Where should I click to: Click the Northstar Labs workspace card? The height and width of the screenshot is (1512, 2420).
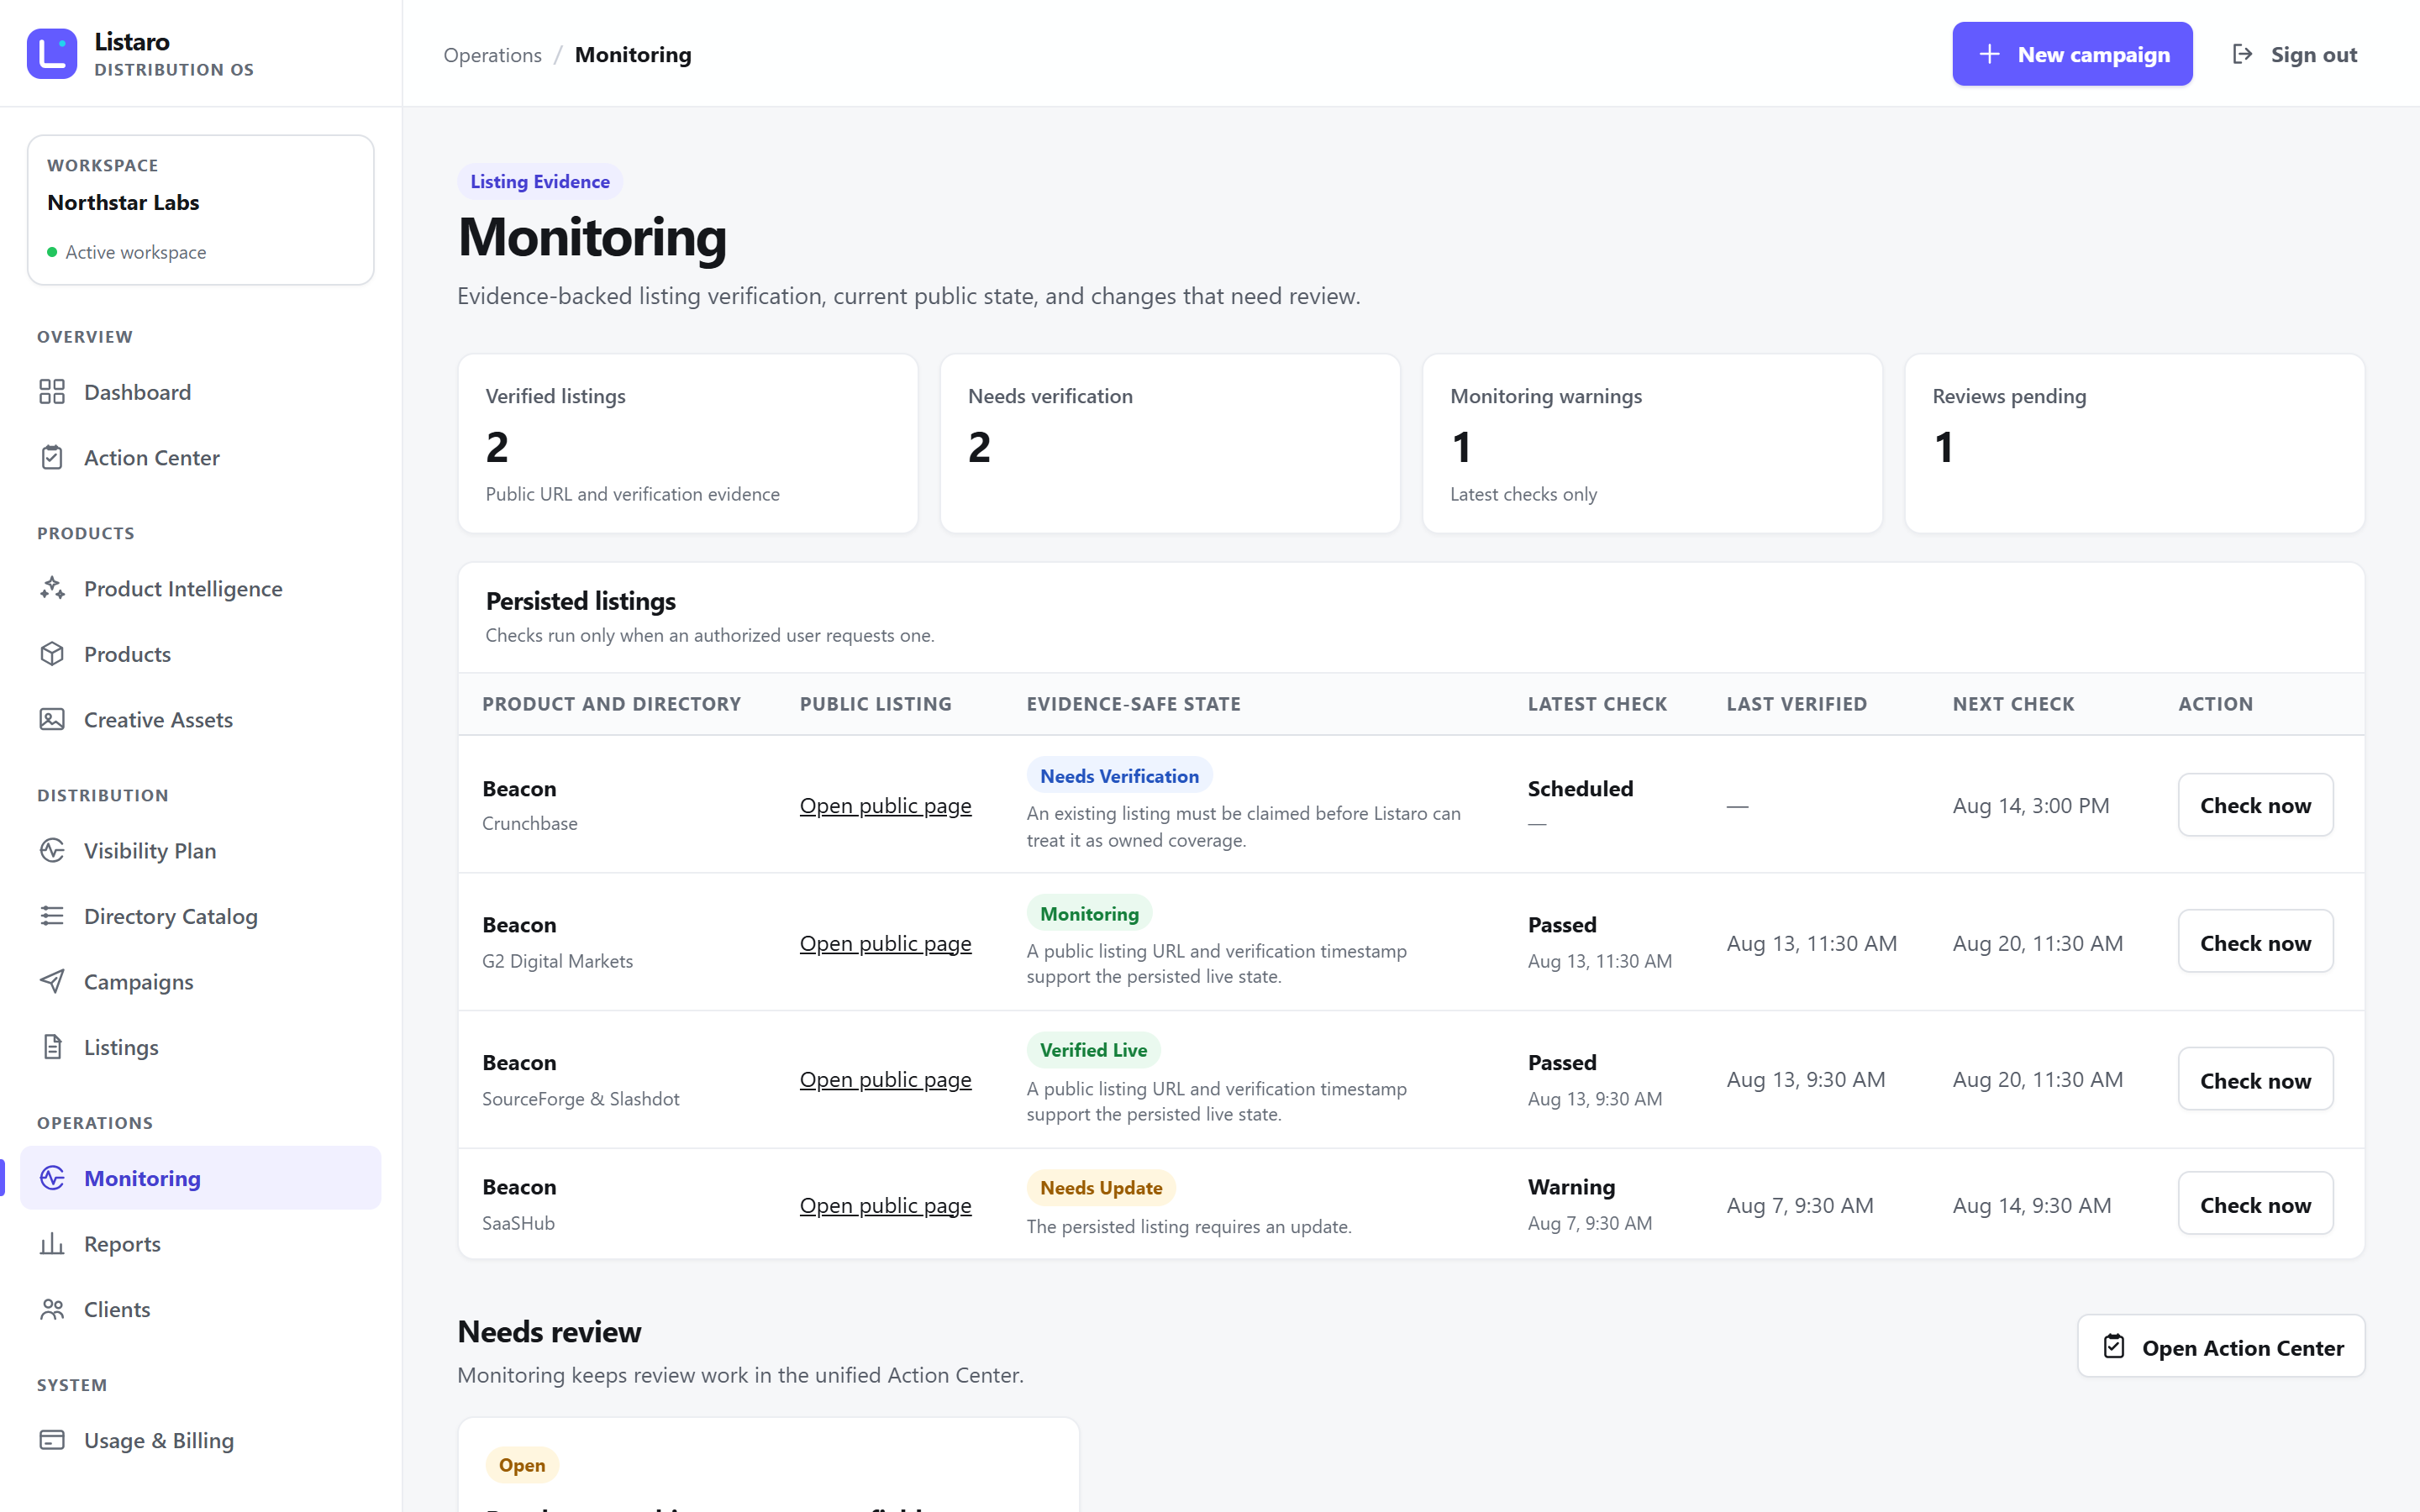click(200, 210)
